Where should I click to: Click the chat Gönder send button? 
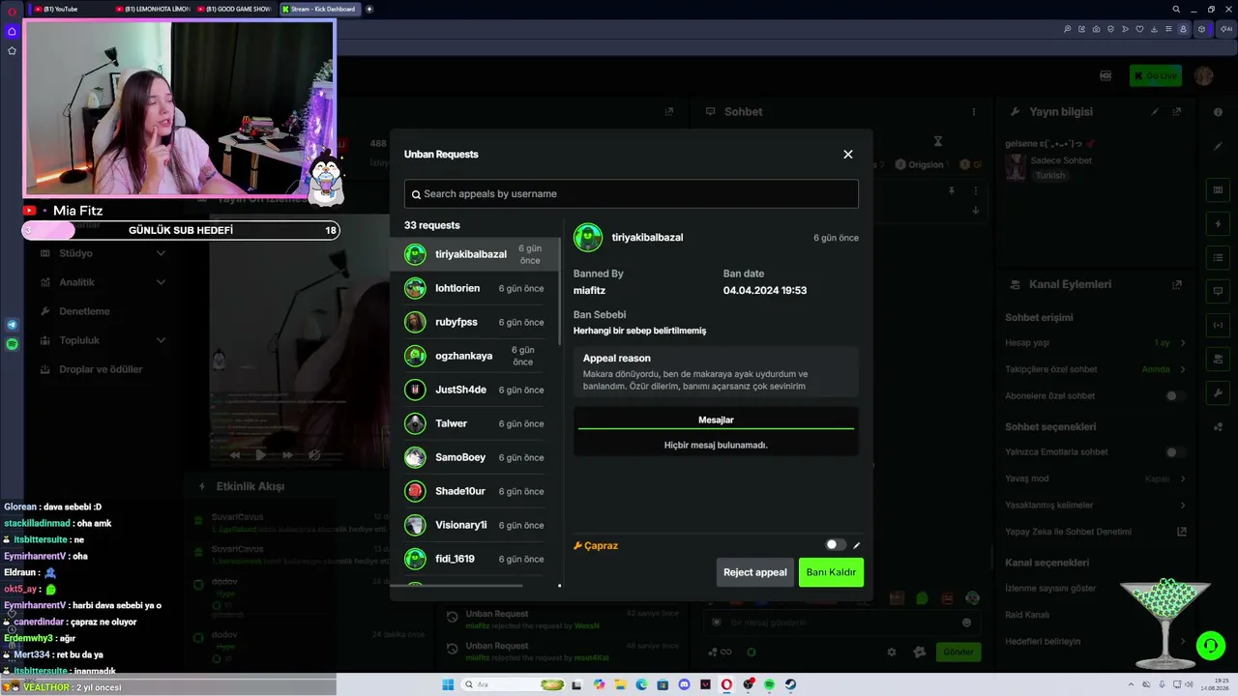958,652
